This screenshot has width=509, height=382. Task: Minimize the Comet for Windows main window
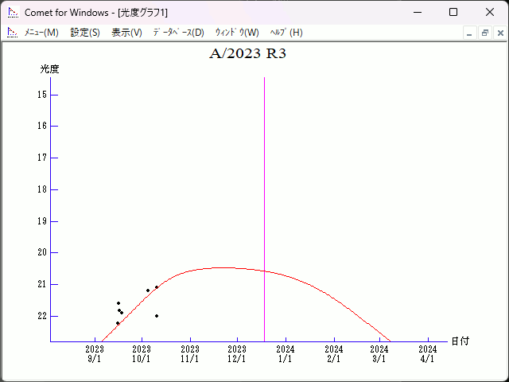point(417,13)
